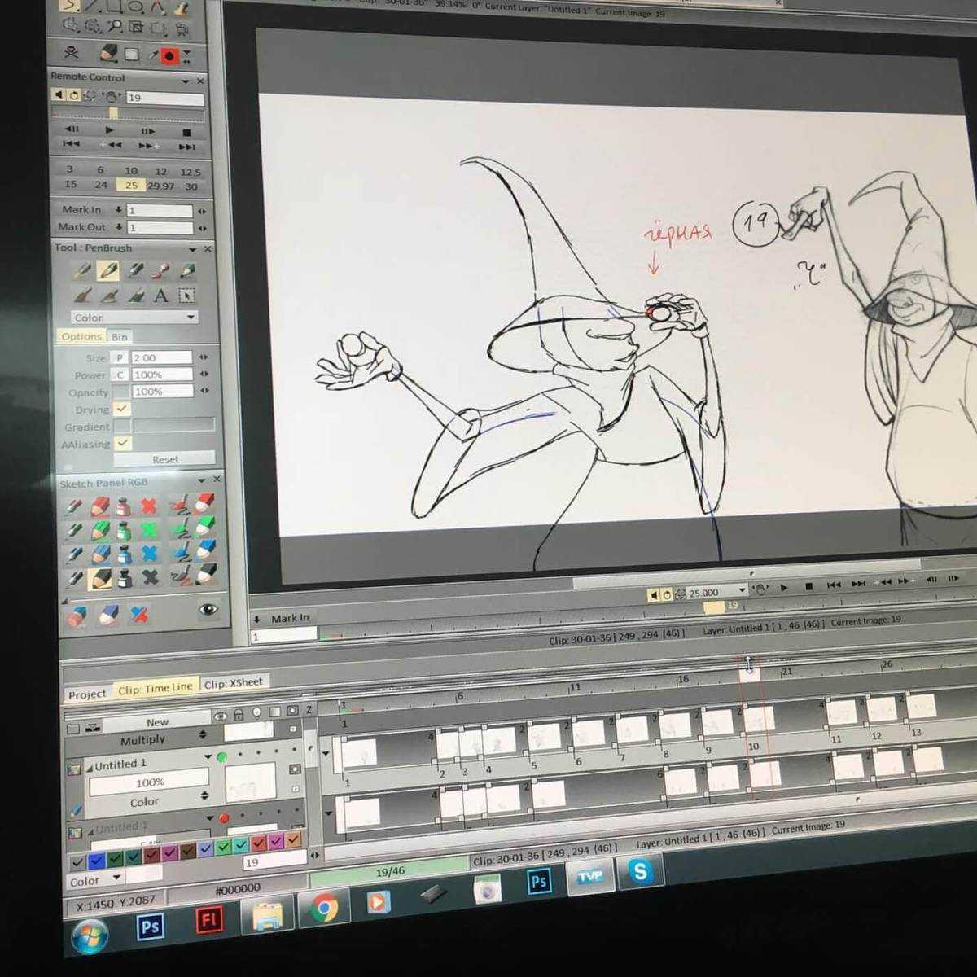Select the Text tool in PenBrush panel
This screenshot has width=977, height=977.
coord(161,296)
